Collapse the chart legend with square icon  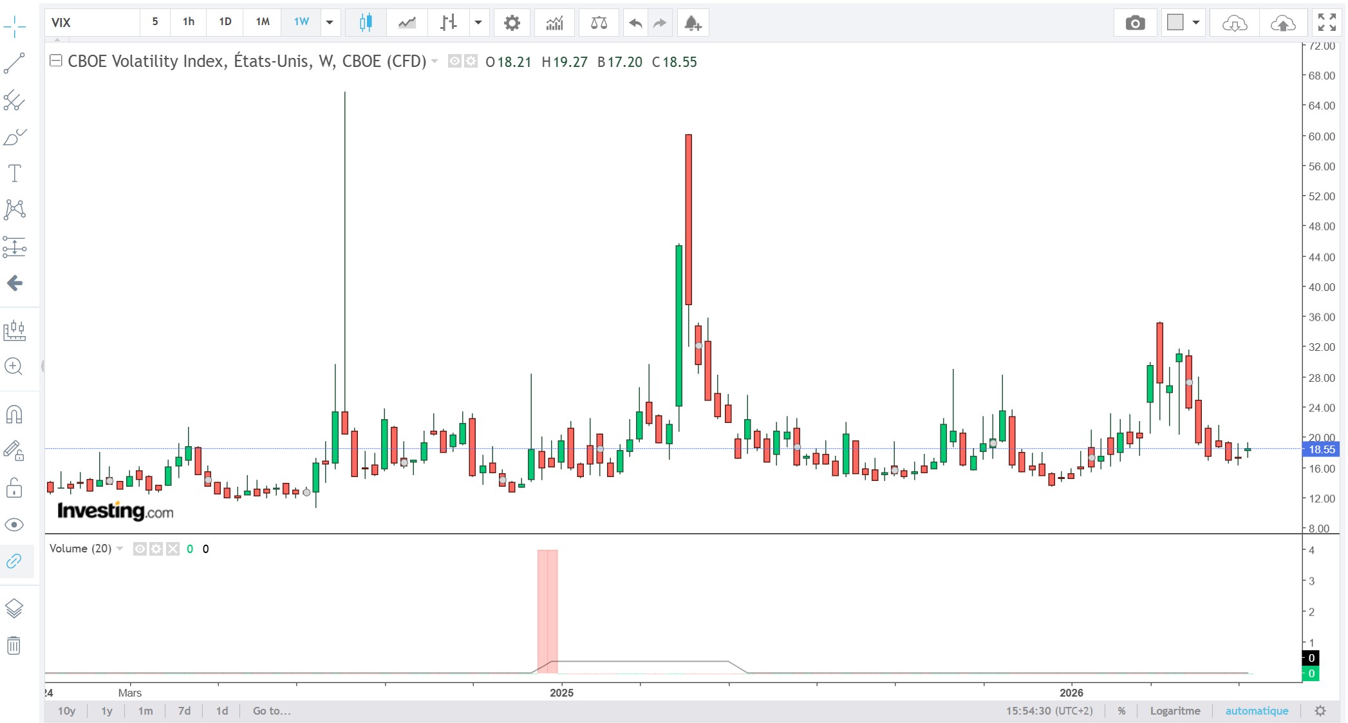[x=56, y=61]
